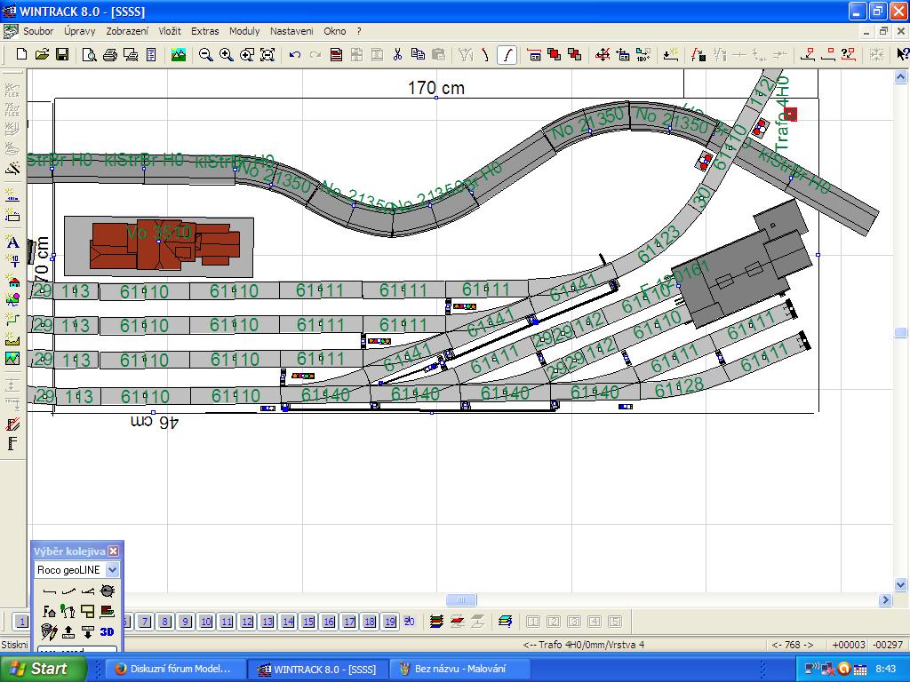Select the text tool A icon
This screenshot has height=682, width=910.
pos(12,242)
